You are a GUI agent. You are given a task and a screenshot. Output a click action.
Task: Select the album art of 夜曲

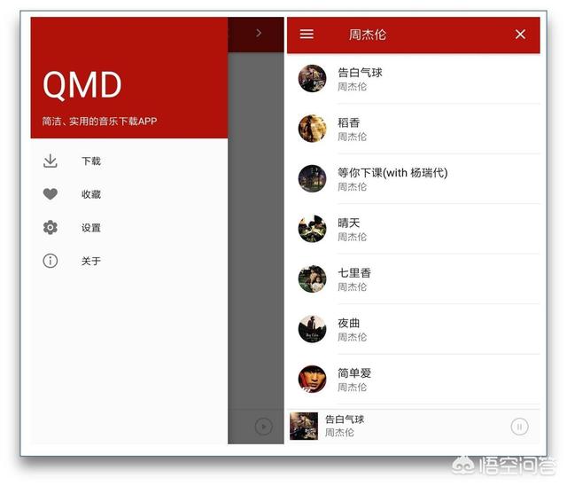(312, 329)
